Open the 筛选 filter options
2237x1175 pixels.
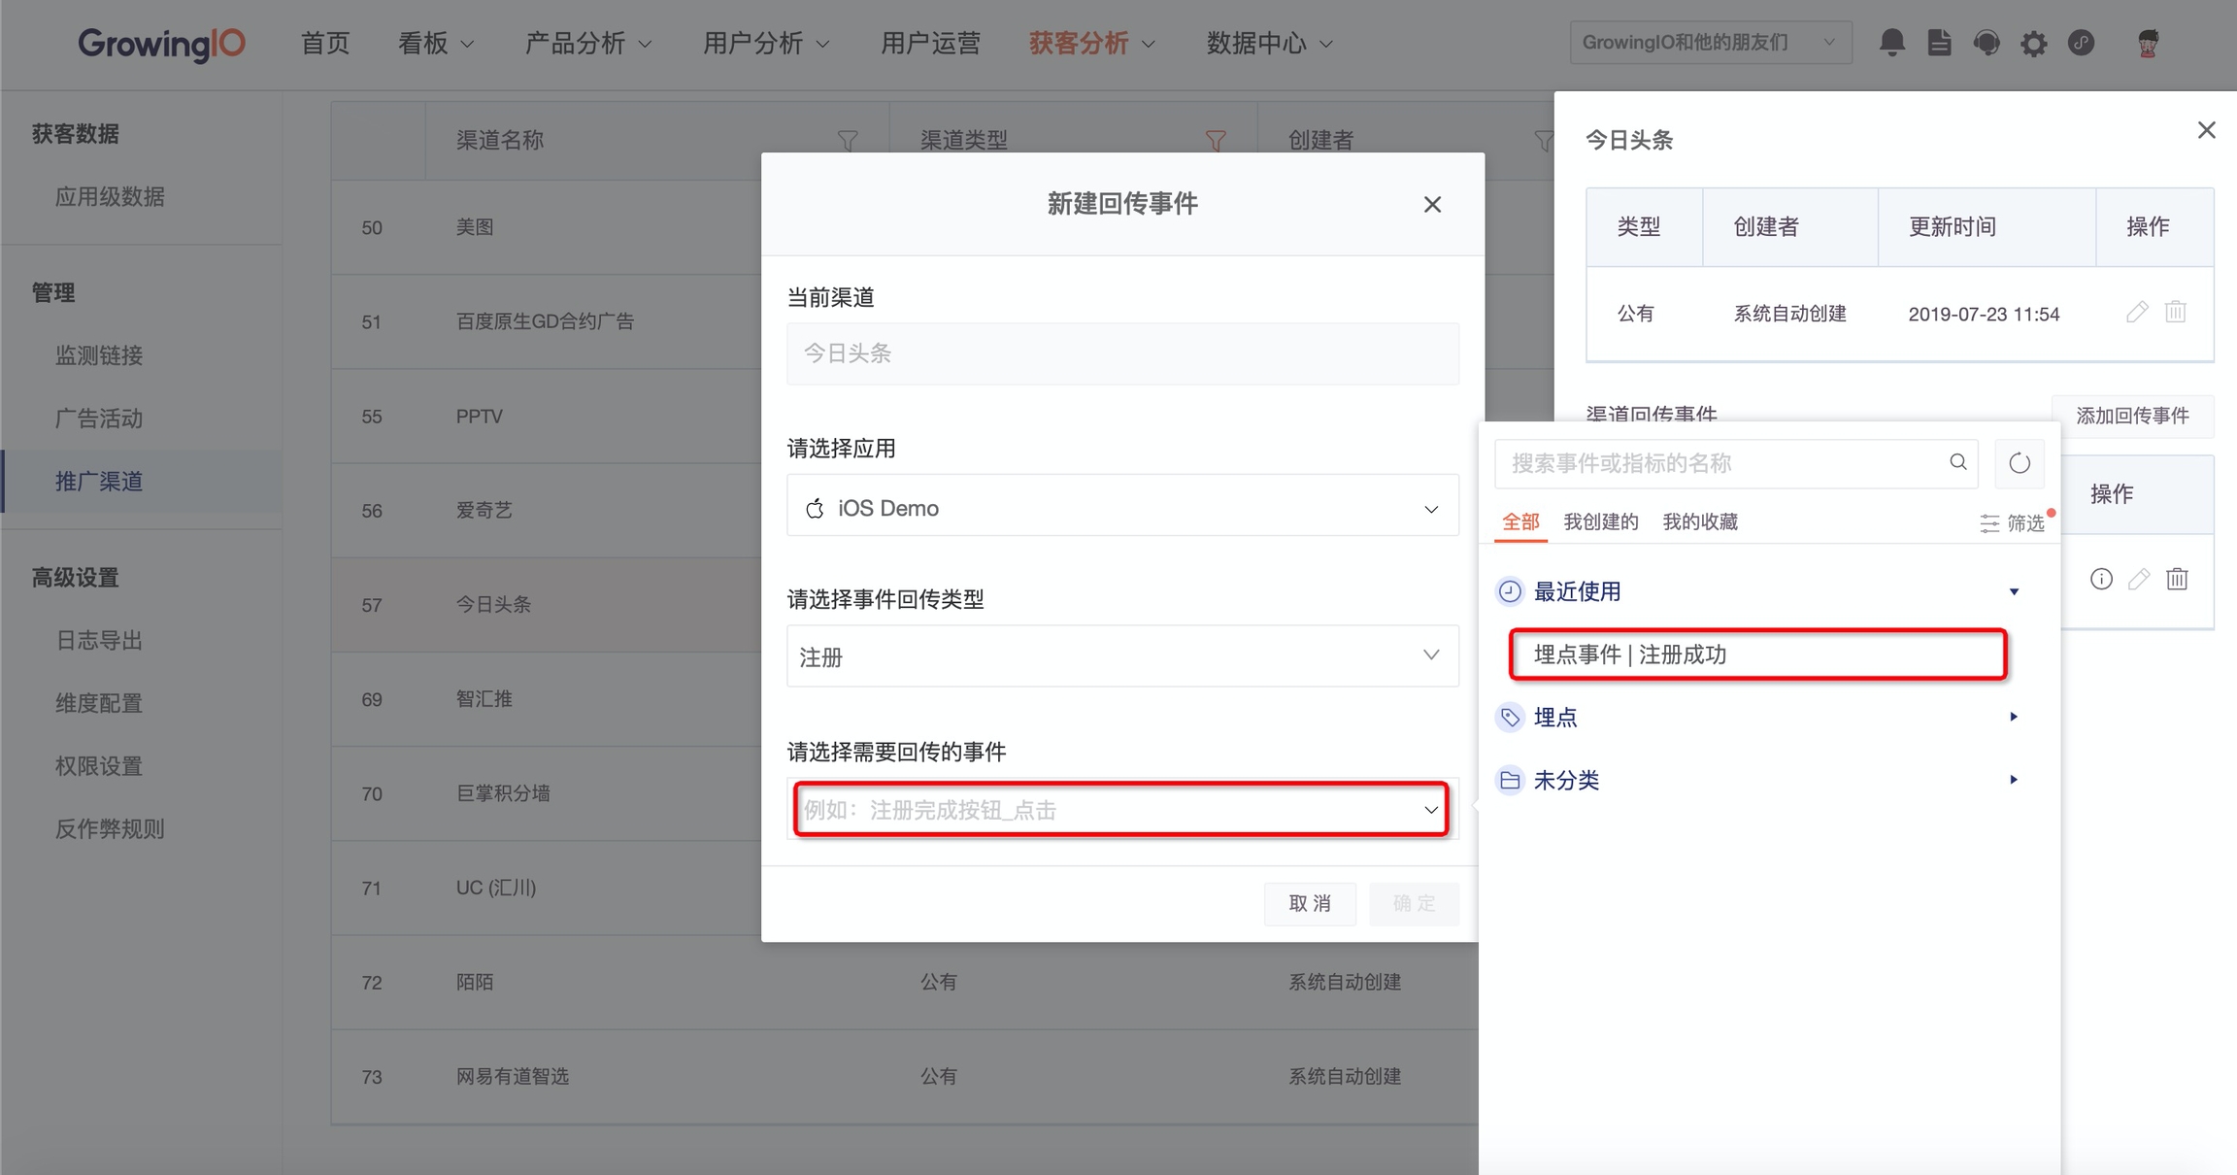tap(2014, 523)
